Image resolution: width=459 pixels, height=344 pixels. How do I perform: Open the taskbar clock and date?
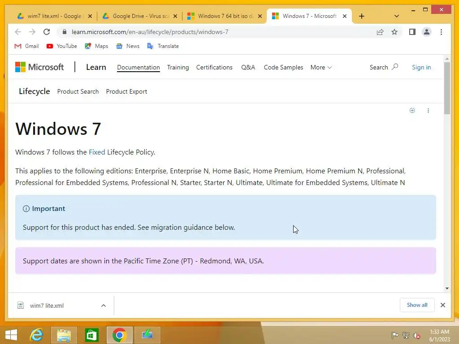click(x=439, y=335)
